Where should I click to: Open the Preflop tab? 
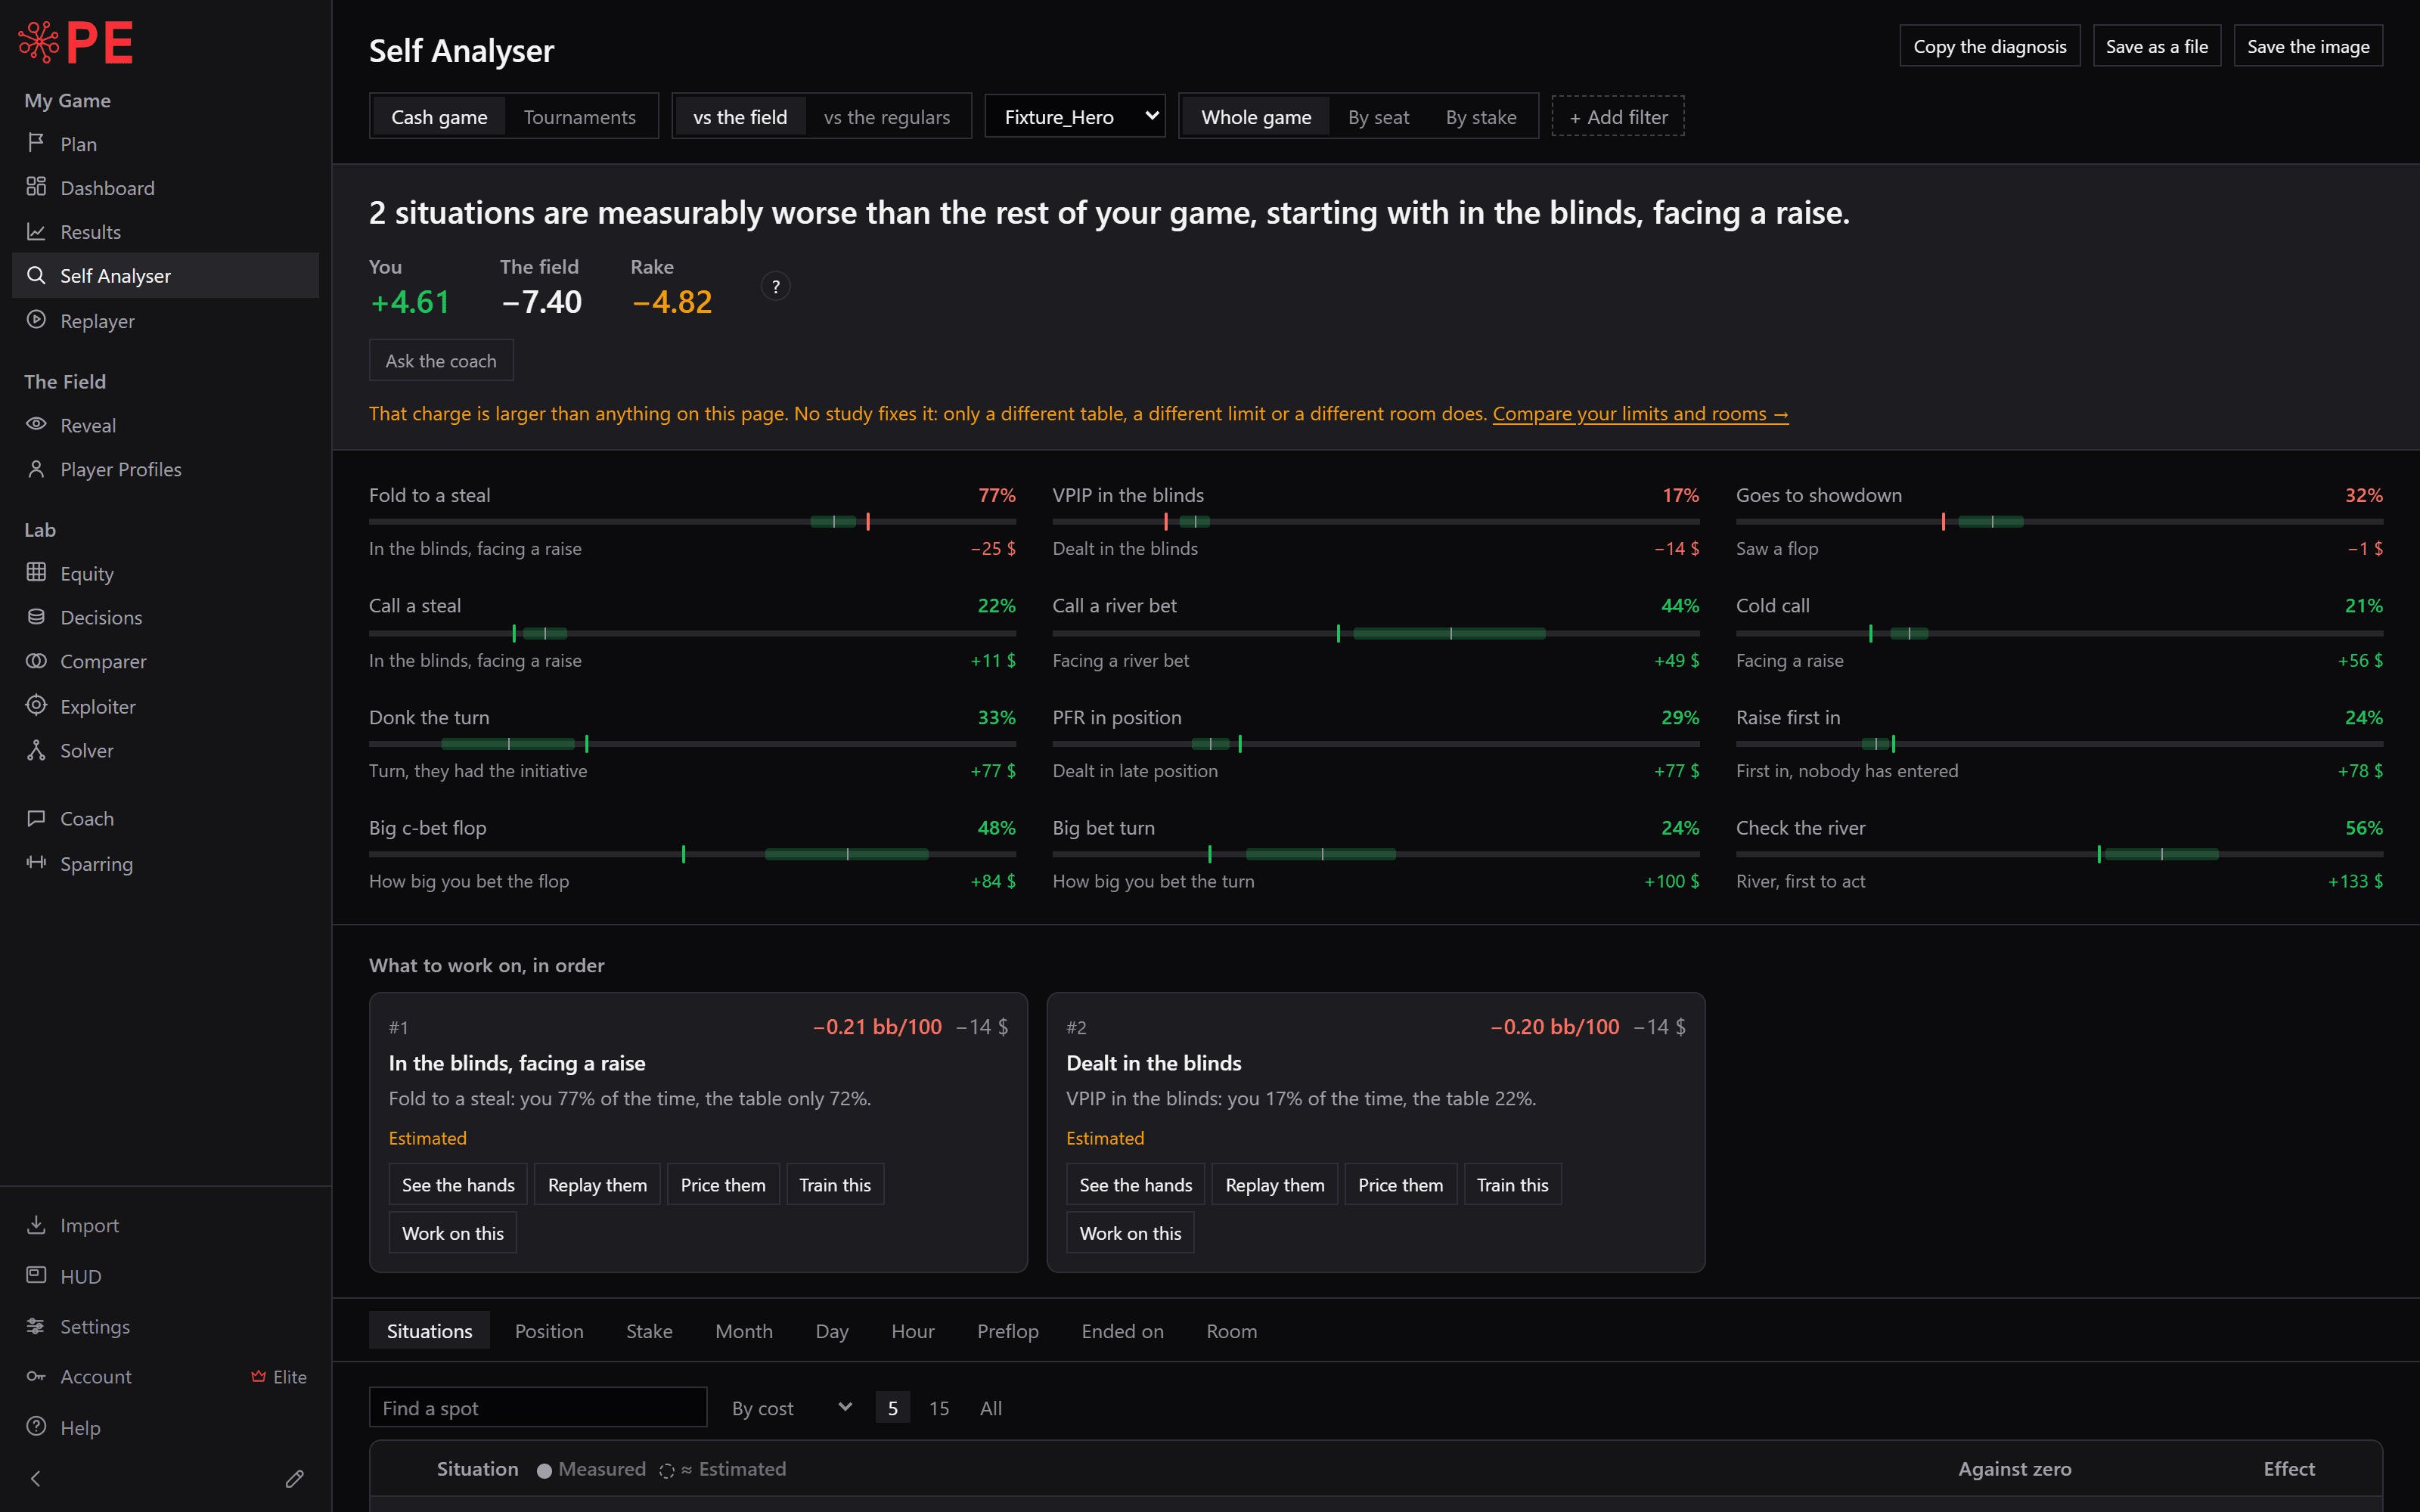(x=1007, y=1331)
